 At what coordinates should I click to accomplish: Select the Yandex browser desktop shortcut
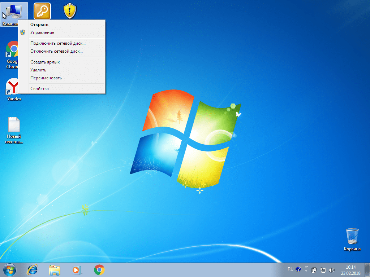click(x=14, y=89)
